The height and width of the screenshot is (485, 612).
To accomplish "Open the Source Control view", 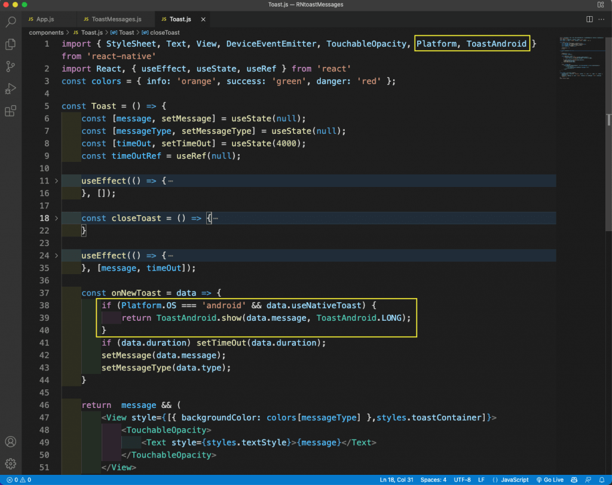I will coord(10,66).
